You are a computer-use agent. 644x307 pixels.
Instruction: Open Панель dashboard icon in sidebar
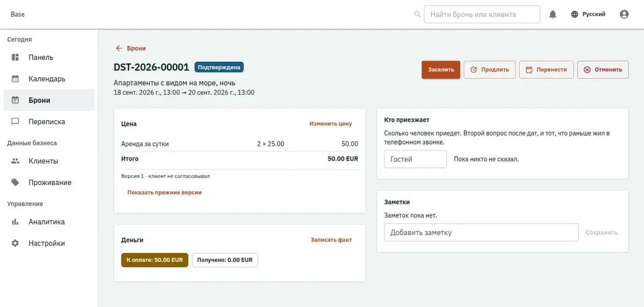pos(16,57)
